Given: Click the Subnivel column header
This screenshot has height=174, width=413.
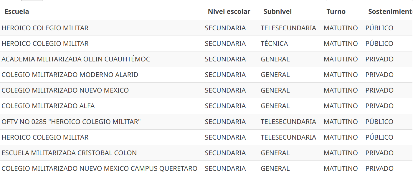Looking at the screenshot, I should [277, 11].
